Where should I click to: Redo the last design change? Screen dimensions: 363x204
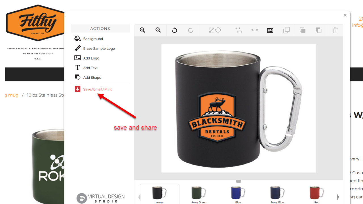coord(191,30)
